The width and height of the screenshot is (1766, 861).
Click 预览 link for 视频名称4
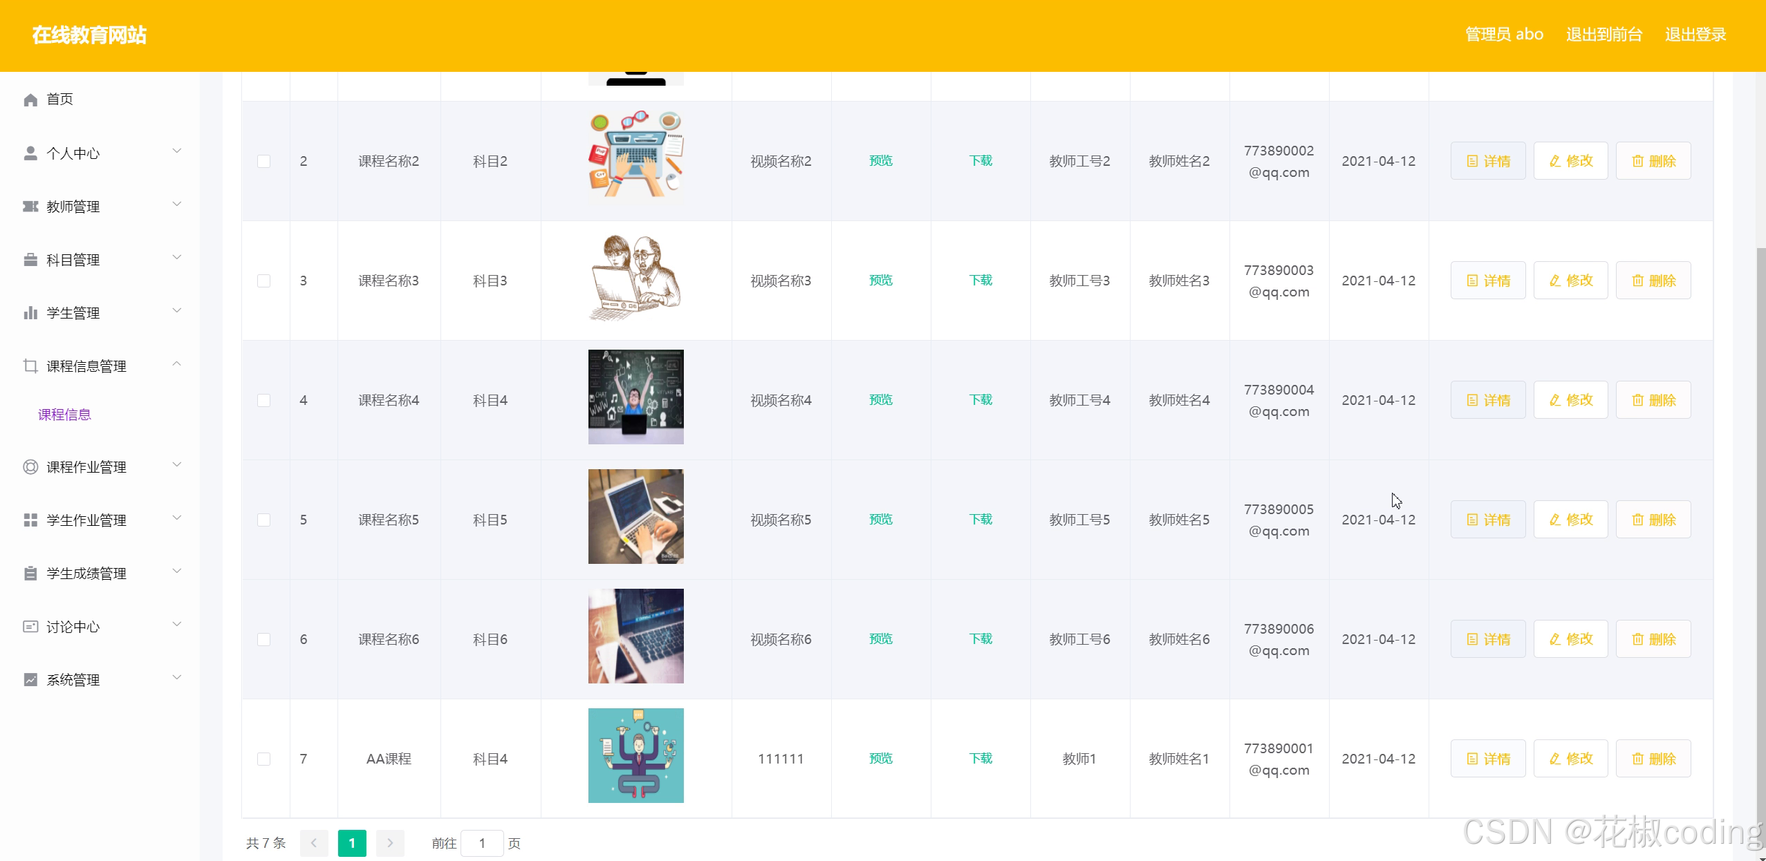click(880, 400)
